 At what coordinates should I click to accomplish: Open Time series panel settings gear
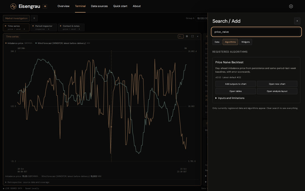[x=187, y=36]
